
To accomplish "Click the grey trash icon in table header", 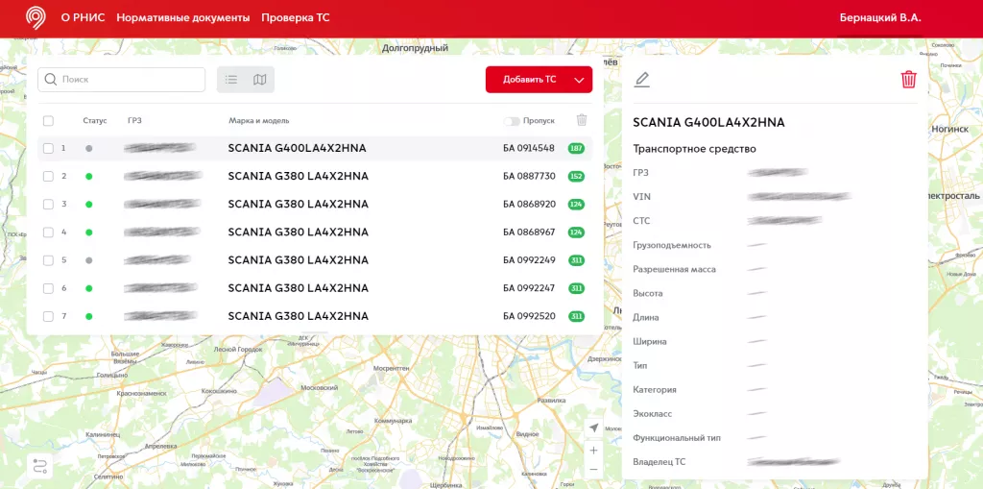I will click(x=582, y=120).
